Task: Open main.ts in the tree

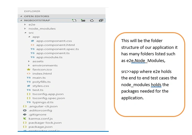Action: (x=39, y=78)
